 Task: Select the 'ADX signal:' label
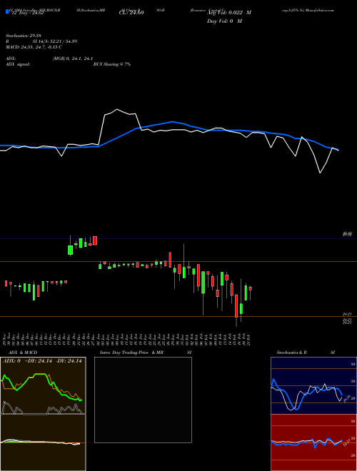(18, 64)
